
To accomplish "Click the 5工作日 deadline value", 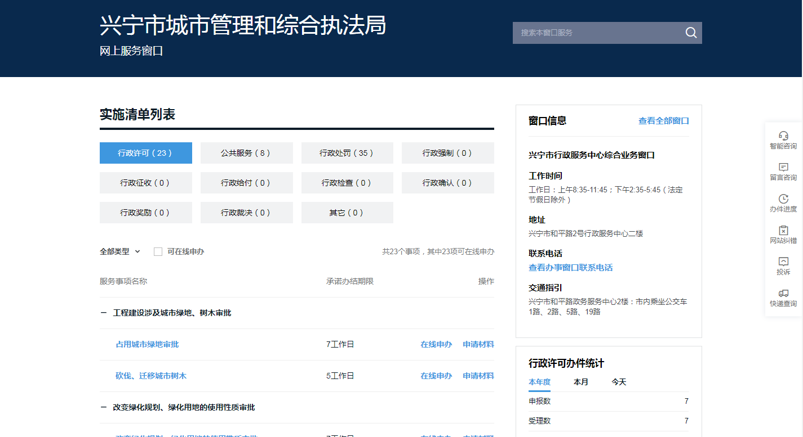I will pos(340,376).
